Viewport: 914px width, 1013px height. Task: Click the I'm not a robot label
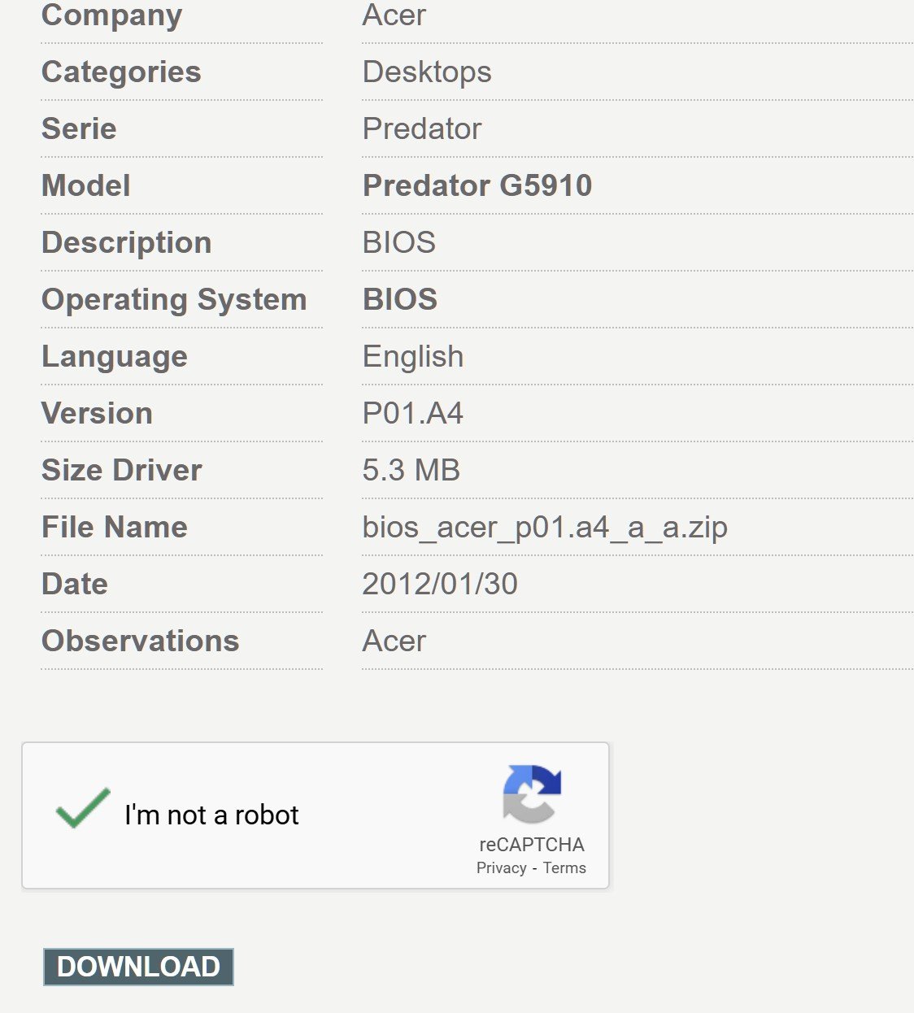pyautogui.click(x=211, y=815)
